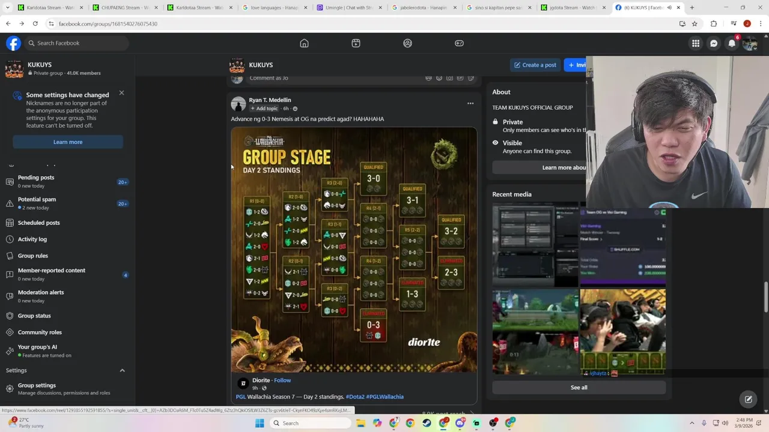Open Group rules

click(67, 256)
